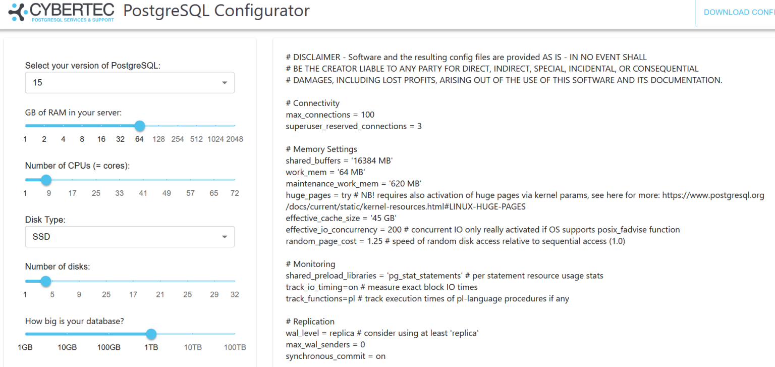Set CPU slider to 72 cores
This screenshot has width=775, height=367.
(x=235, y=180)
